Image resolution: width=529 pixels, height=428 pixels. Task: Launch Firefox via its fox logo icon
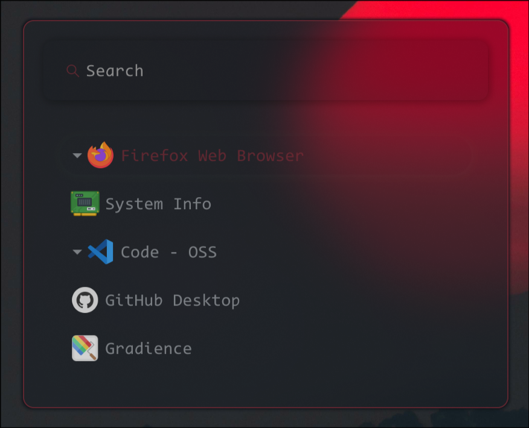[100, 156]
